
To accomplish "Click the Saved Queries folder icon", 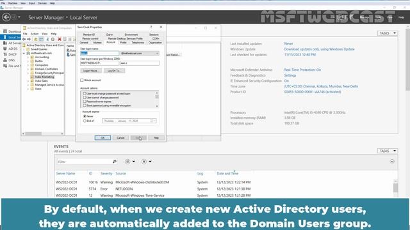I will click(x=28, y=49).
